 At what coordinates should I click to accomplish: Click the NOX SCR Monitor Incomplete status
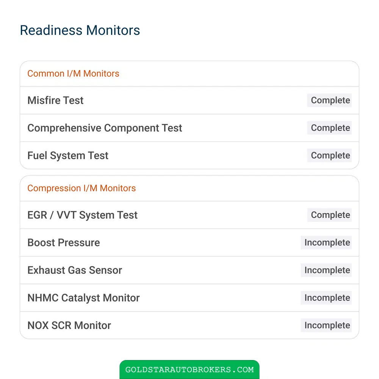click(x=326, y=325)
